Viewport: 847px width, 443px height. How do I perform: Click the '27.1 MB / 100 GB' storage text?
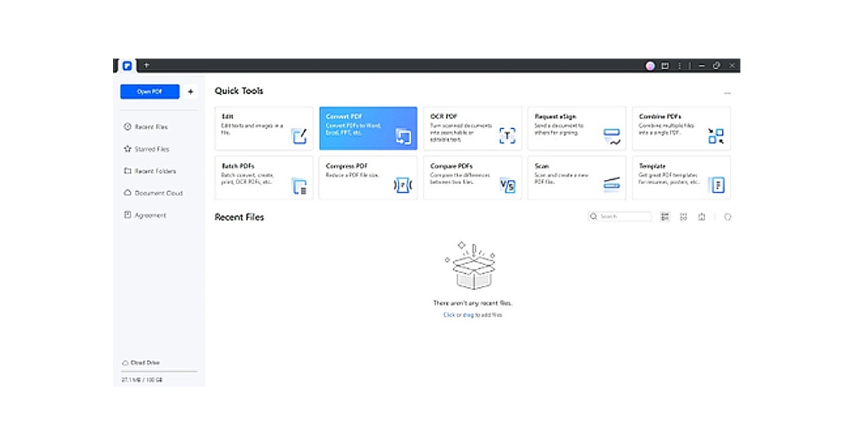click(x=142, y=380)
